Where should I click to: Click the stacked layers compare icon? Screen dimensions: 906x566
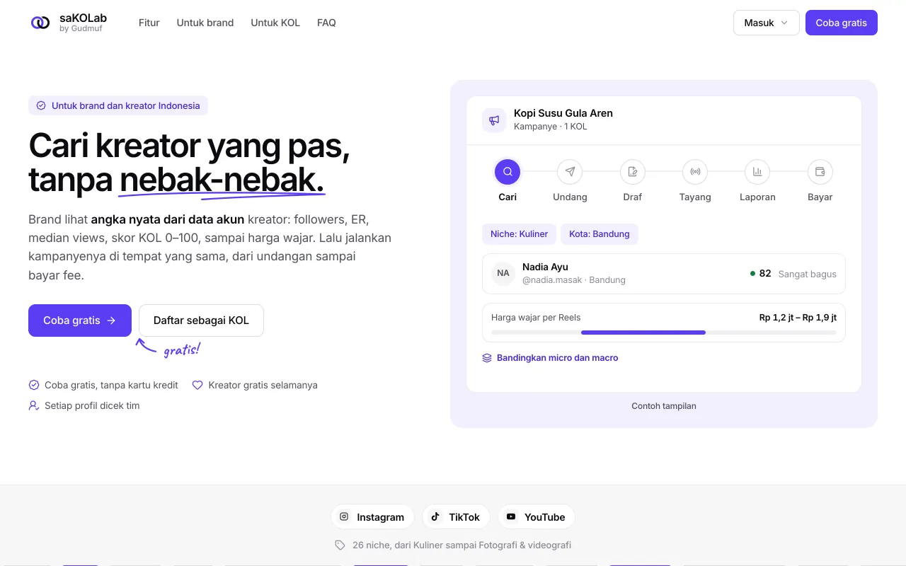point(487,358)
